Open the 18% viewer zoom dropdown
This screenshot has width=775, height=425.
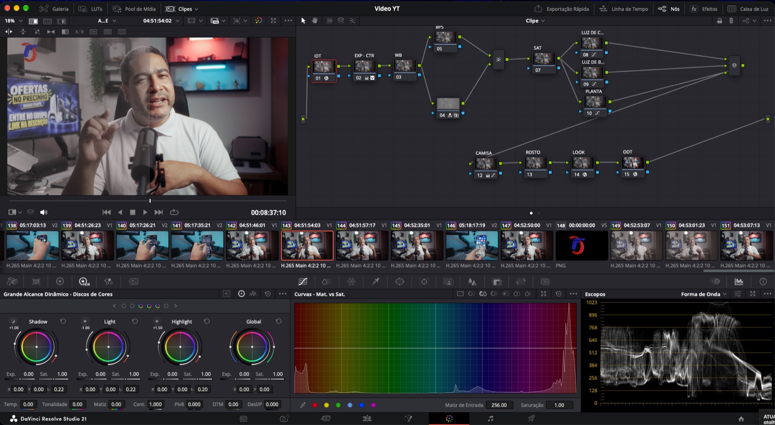14,21
